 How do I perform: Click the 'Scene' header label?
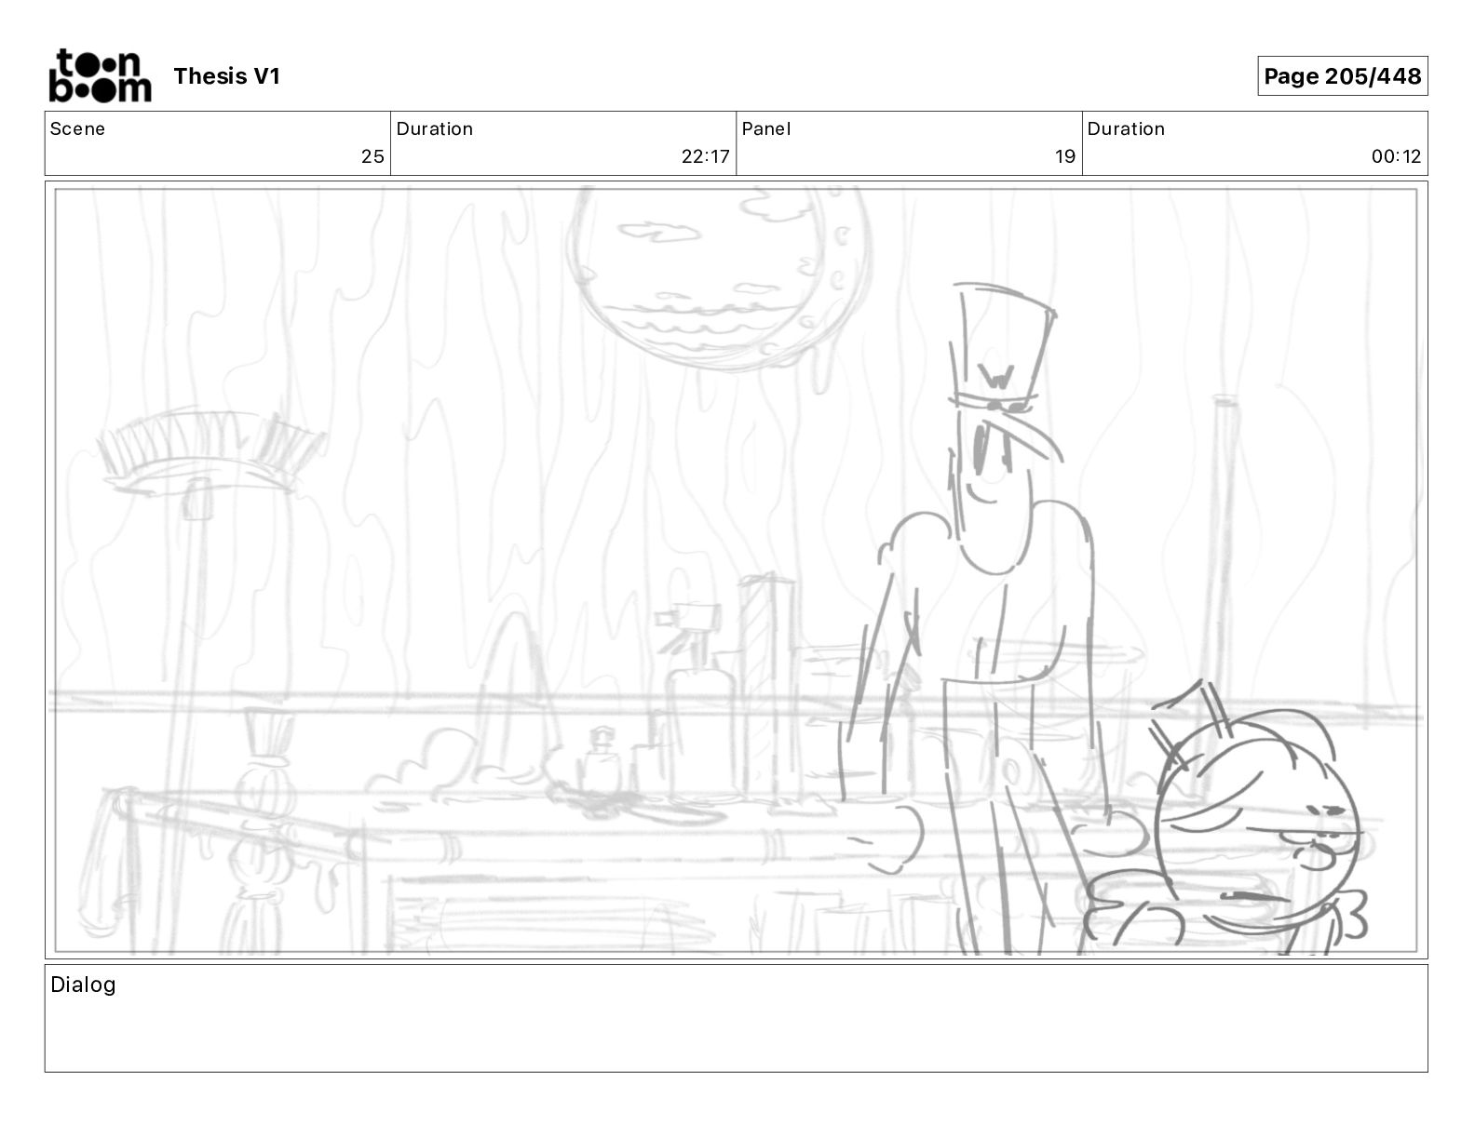tap(77, 128)
